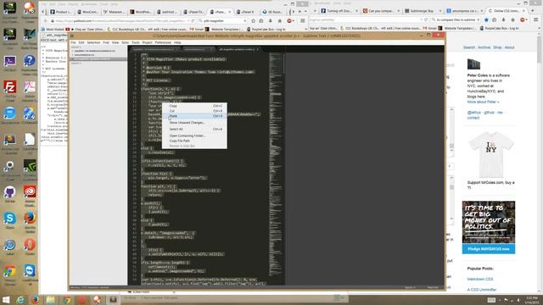Open Sublime Text Tools menu
This screenshot has width=543, height=305.
(x=136, y=42)
